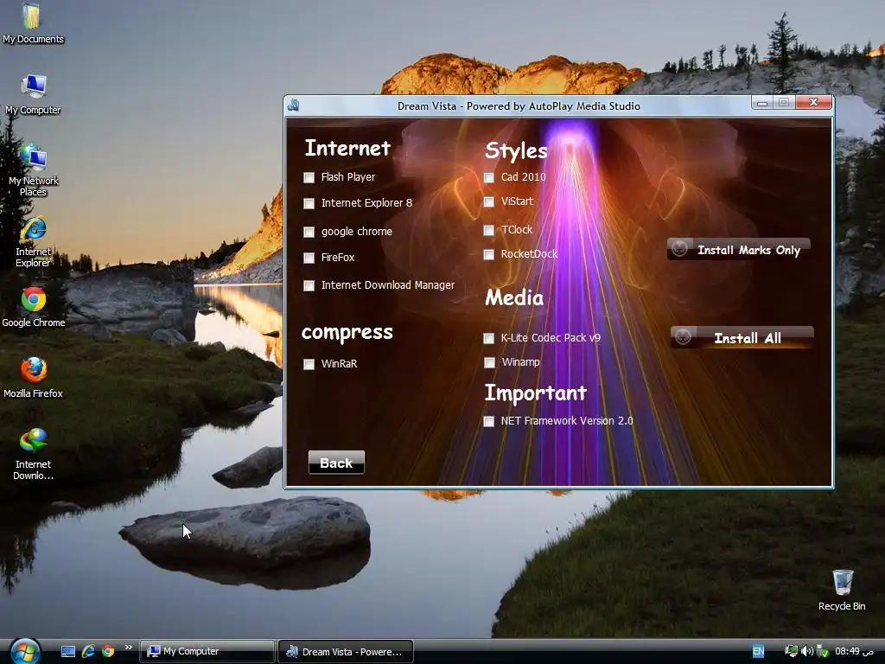Select the Mozilla Firefox desktop icon
This screenshot has height=664, width=885.
34,378
